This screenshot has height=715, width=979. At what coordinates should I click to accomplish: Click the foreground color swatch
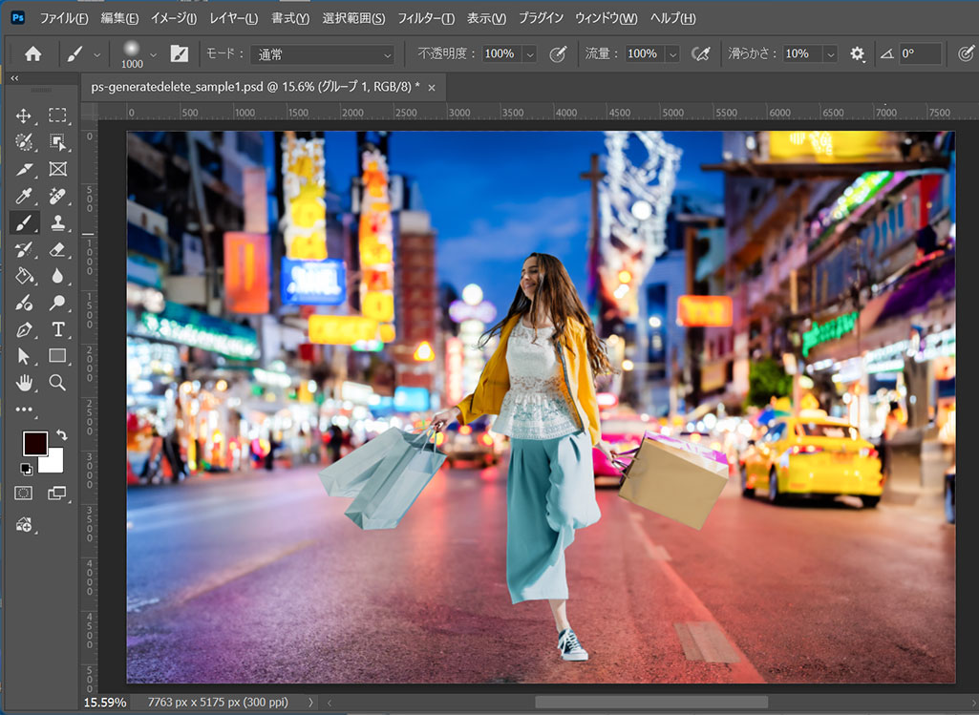35,443
